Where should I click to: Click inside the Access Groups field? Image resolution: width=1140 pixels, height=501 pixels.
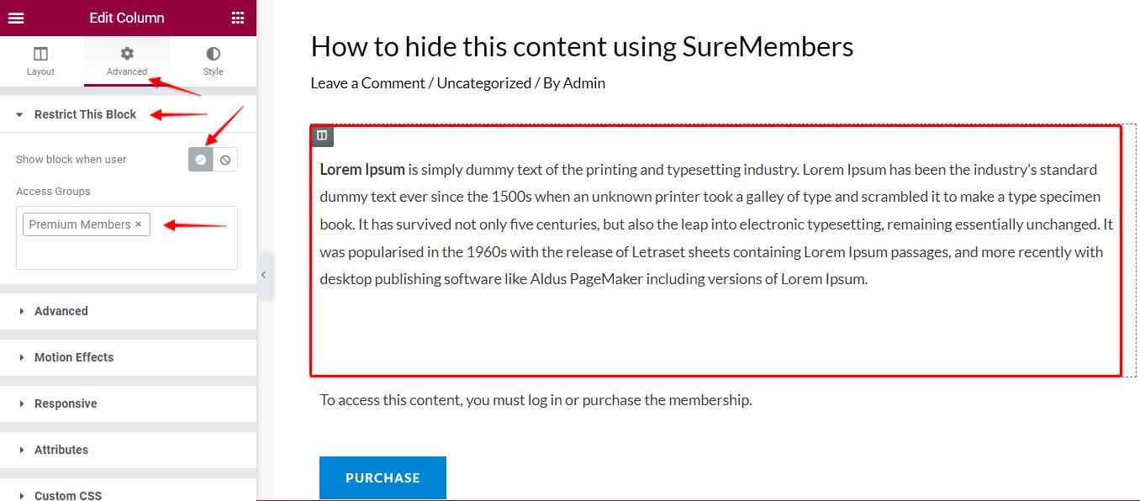(126, 252)
